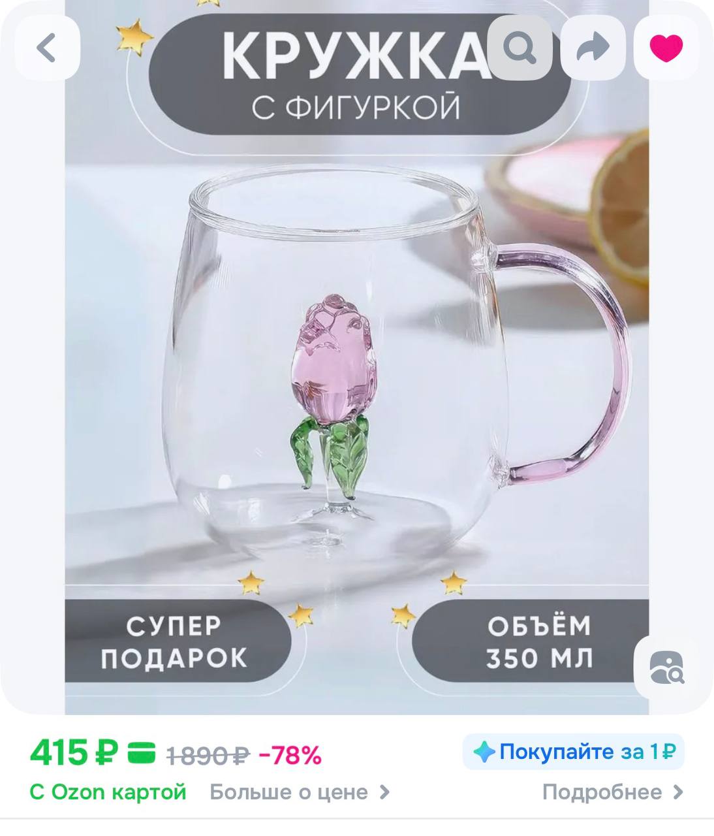Open search with the magnifier icon
The image size is (714, 836).
click(x=520, y=48)
